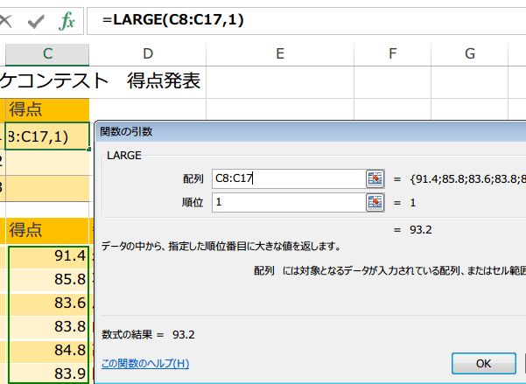
Task: Select column E header
Action: point(280,54)
